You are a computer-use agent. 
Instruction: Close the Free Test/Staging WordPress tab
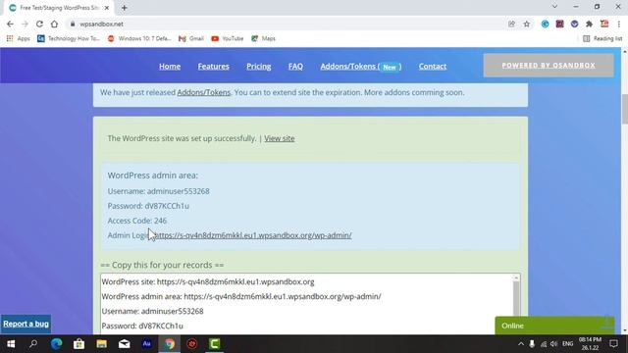[x=107, y=8]
